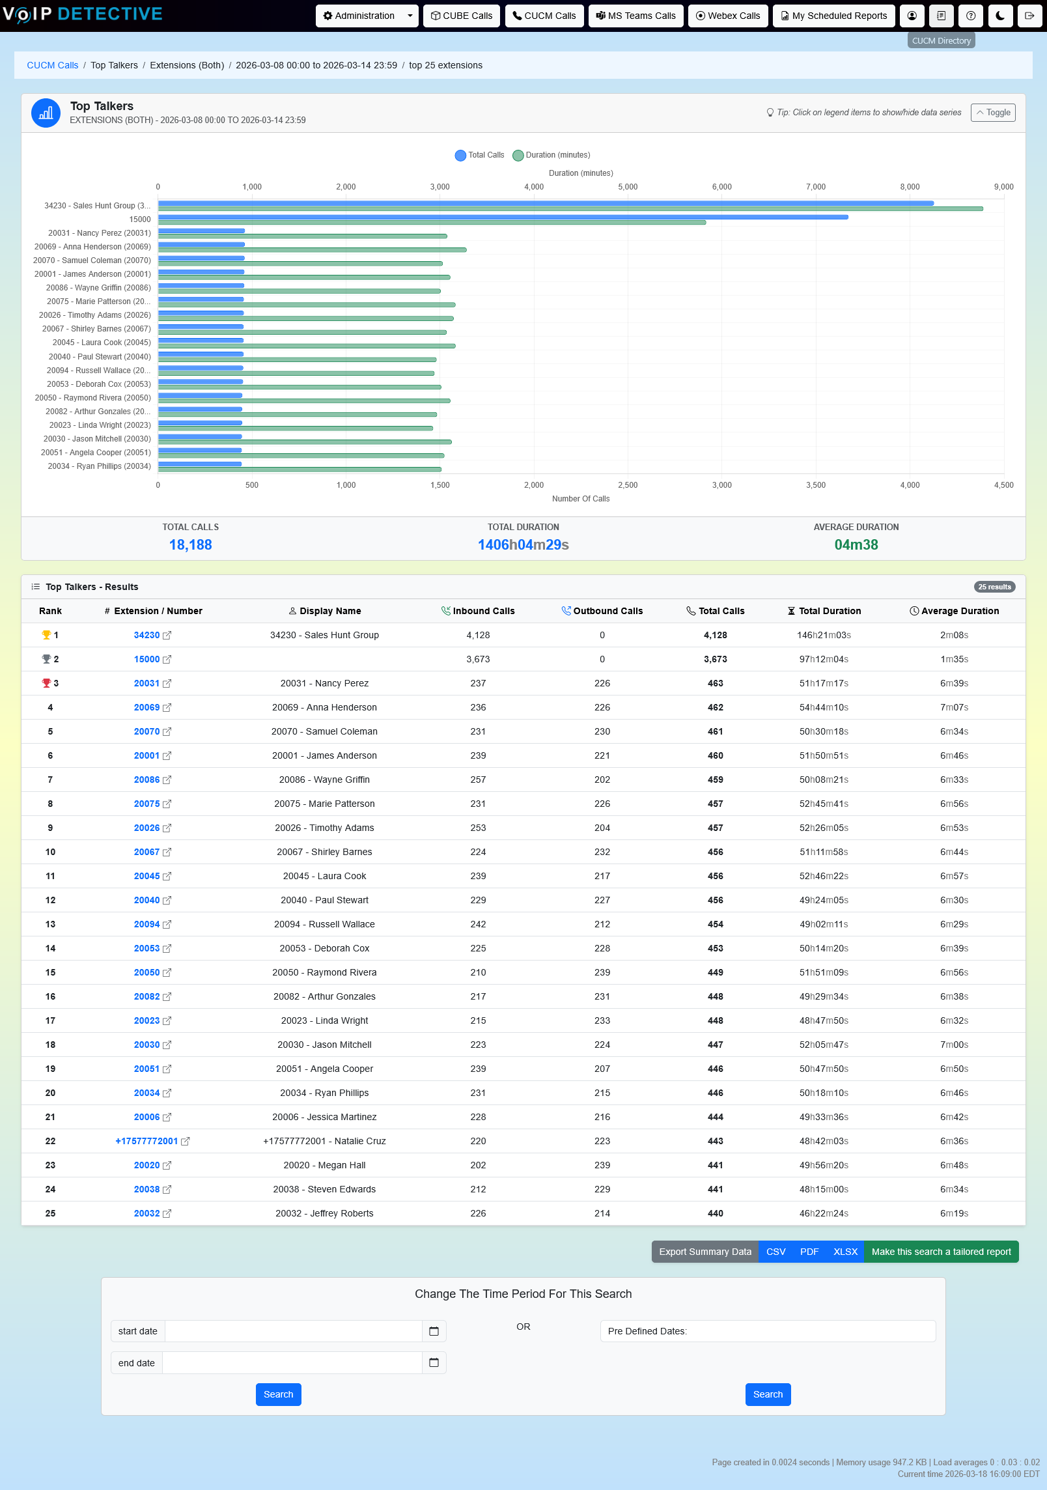Viewport: 1047px width, 1490px height.
Task: Open external link icon for extension 20040
Action: 167,900
